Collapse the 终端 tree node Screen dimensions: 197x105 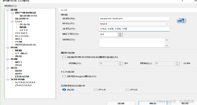[8, 48]
